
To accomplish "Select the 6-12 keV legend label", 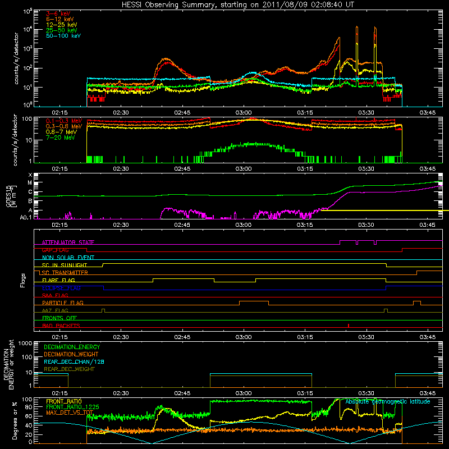I will point(60,19).
